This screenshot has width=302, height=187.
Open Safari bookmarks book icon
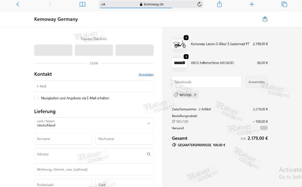coord(82,4)
